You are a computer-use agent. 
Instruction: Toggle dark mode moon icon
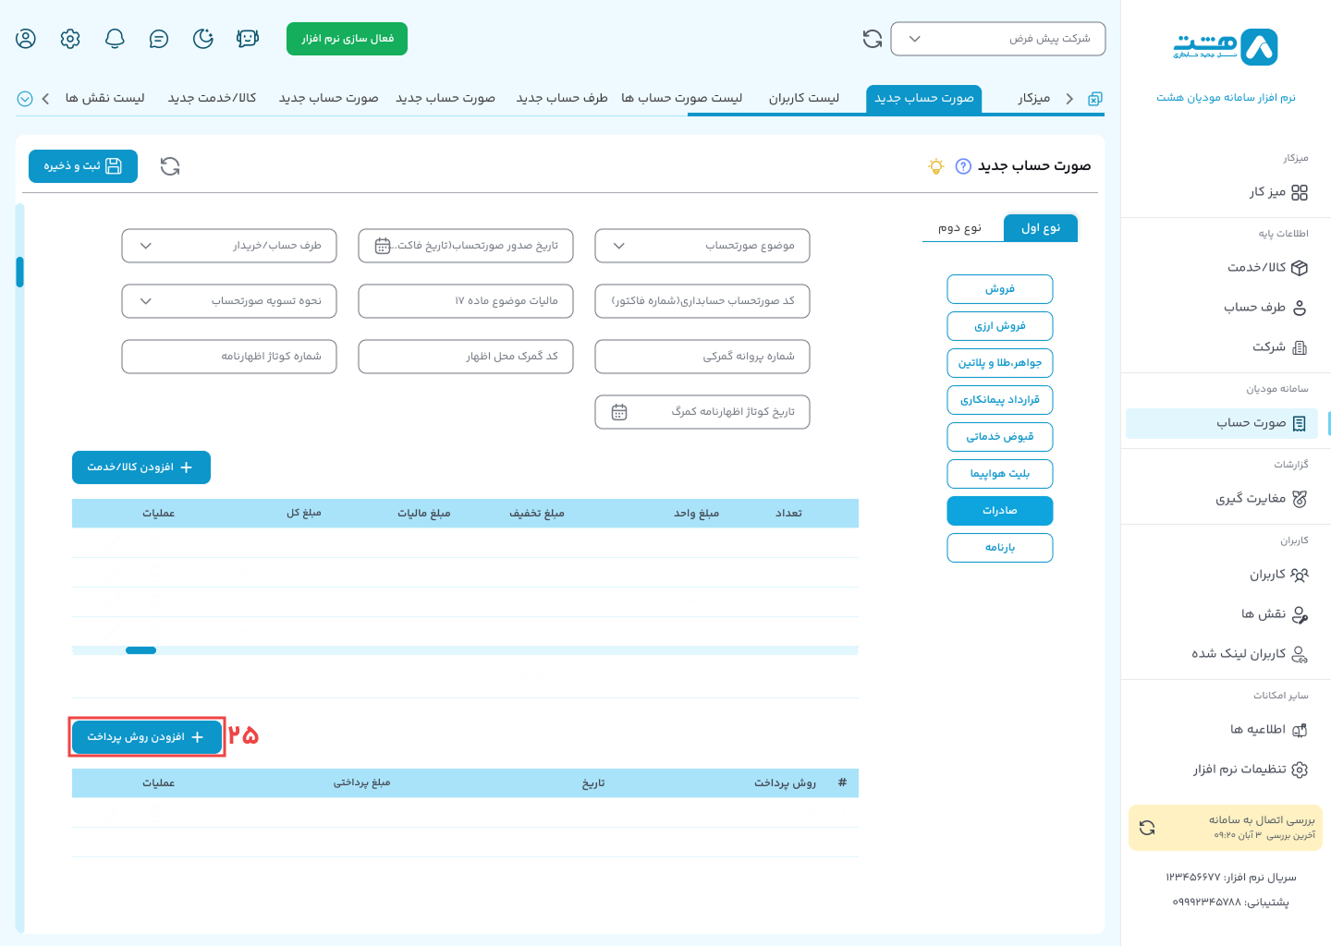coord(203,39)
